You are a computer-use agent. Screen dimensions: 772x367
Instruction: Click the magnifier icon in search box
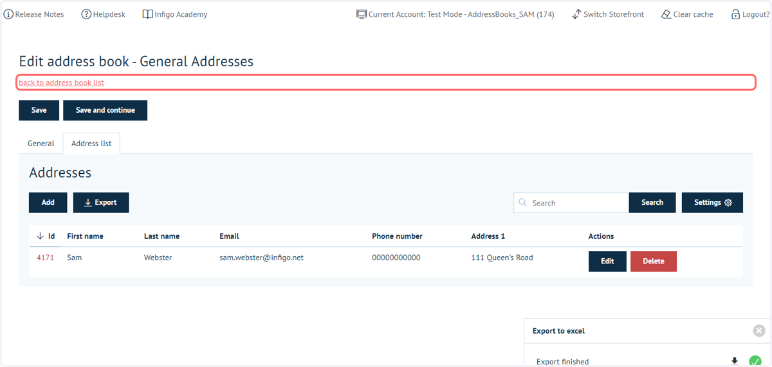523,203
